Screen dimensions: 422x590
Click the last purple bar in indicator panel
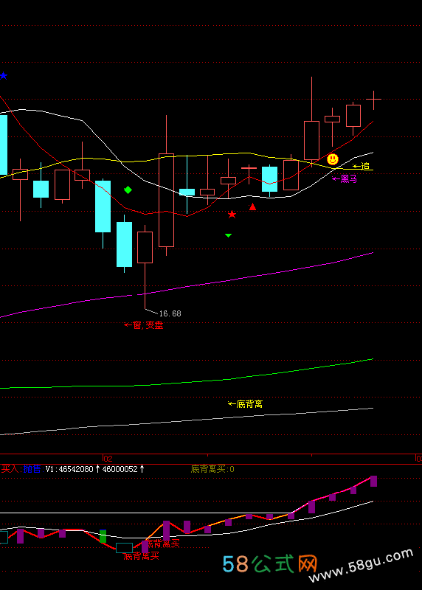373,482
